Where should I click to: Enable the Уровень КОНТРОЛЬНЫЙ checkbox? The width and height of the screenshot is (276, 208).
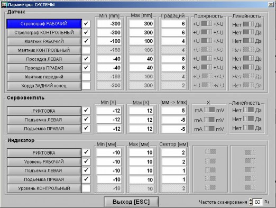point(86,188)
